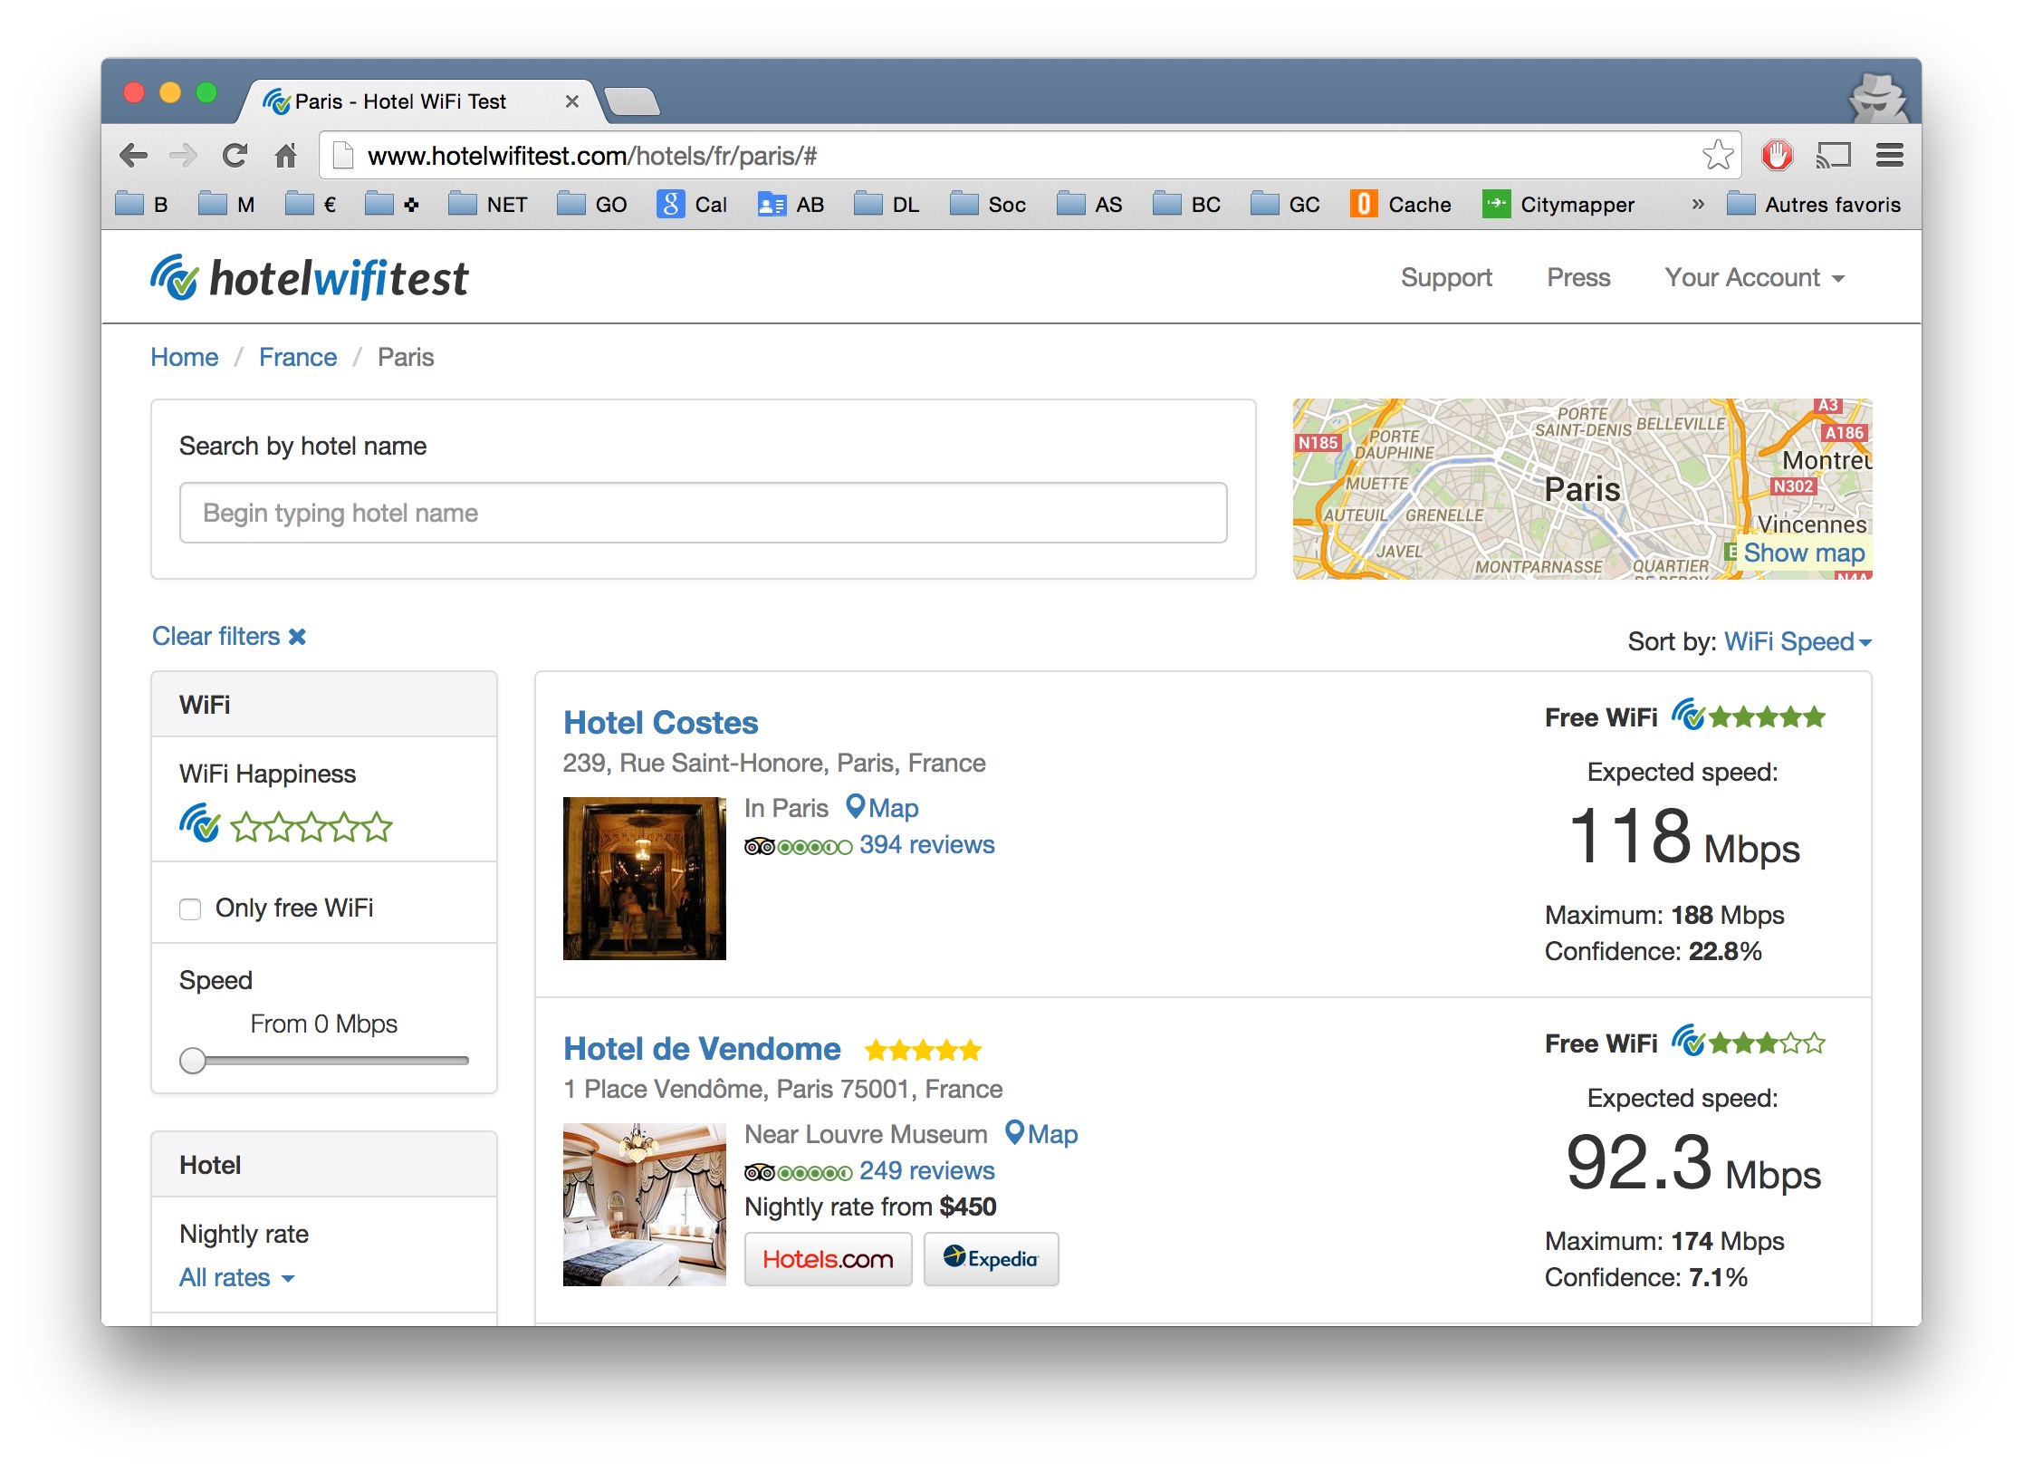The width and height of the screenshot is (2023, 1471).
Task: Clear all filters using the X icon
Action: [x=297, y=637]
